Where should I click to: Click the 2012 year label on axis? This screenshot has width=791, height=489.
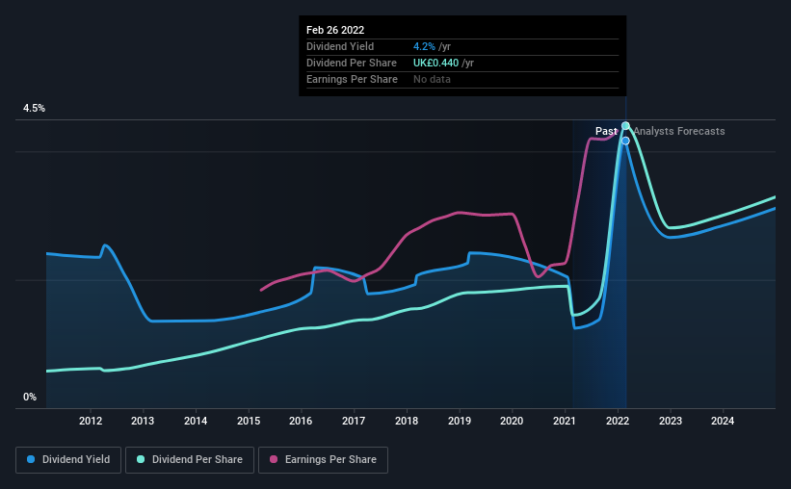pyautogui.click(x=91, y=421)
